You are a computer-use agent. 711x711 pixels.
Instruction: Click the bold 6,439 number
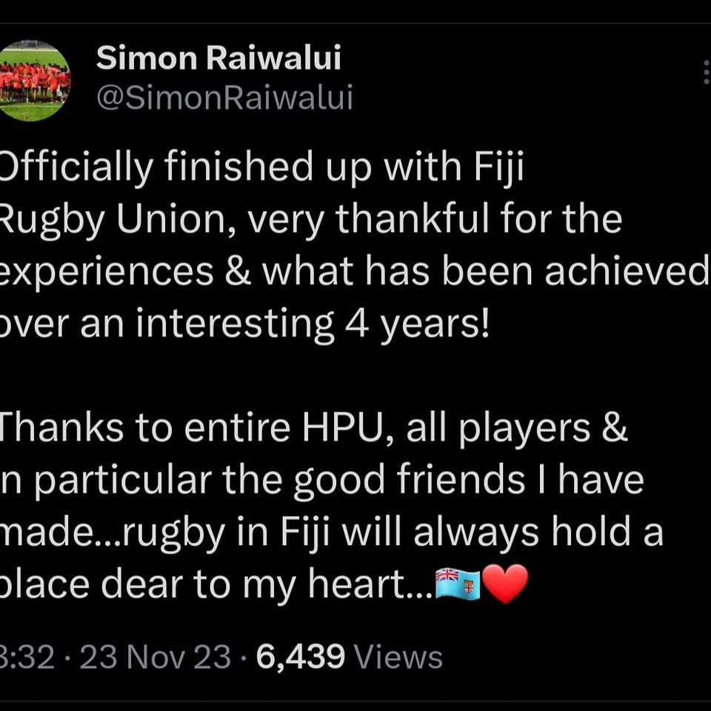tap(300, 657)
